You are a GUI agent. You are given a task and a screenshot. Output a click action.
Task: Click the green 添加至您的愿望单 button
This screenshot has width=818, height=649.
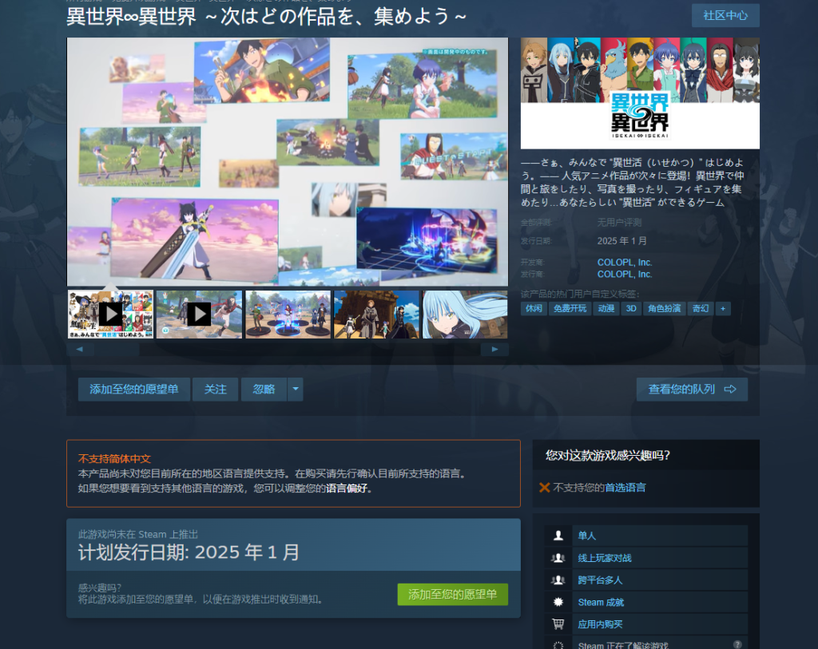(x=453, y=594)
